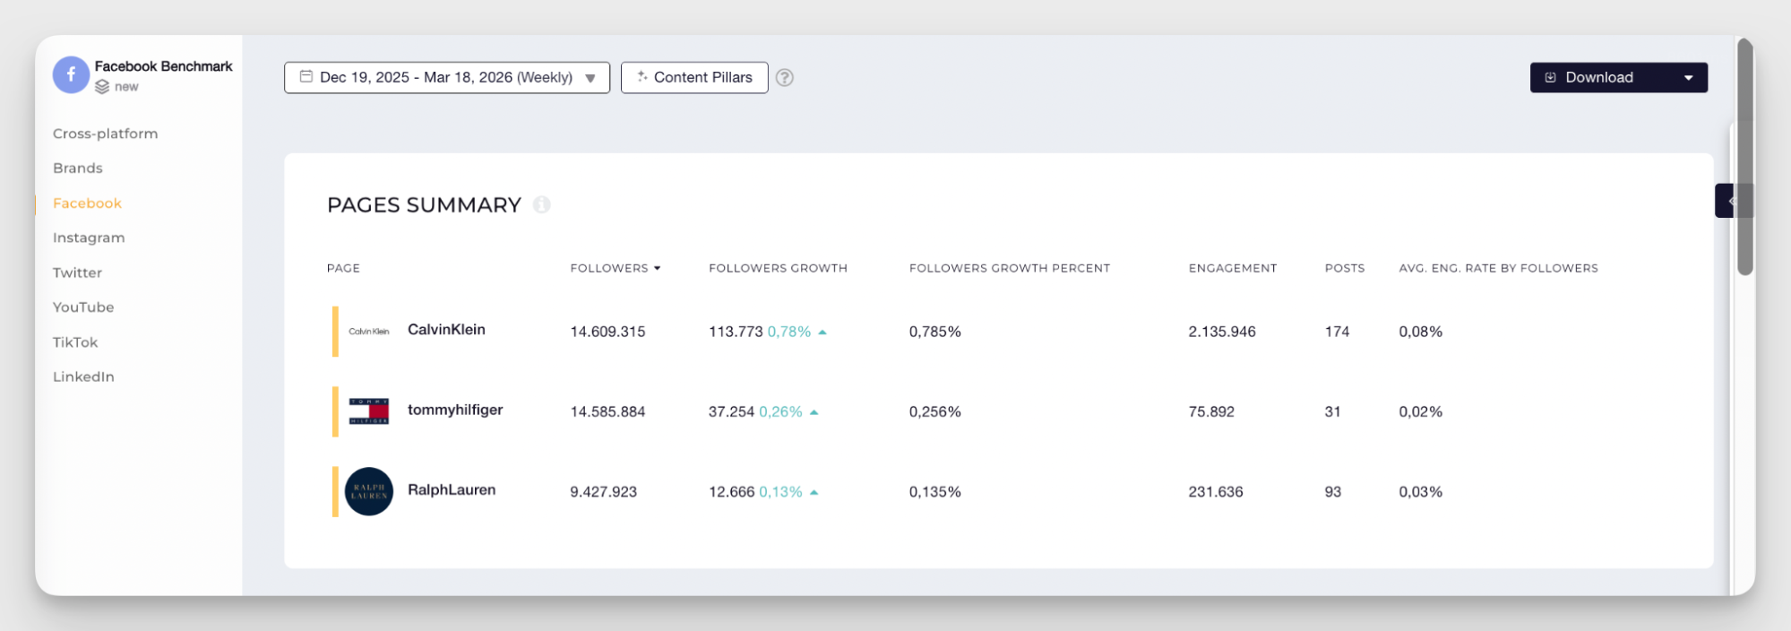The image size is (1791, 631).
Task: Go to Brands in the sidebar
Action: 78,169
